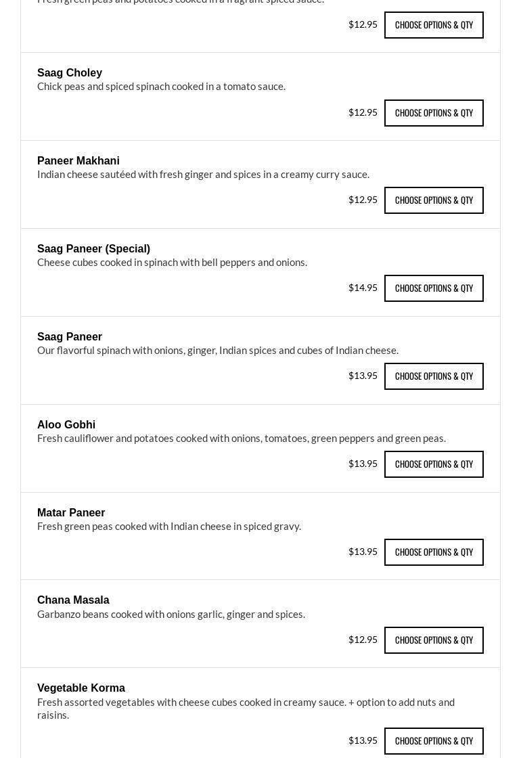Click the $14.95 price label
Image resolution: width=521 pixels, height=758 pixels.
pos(363,288)
